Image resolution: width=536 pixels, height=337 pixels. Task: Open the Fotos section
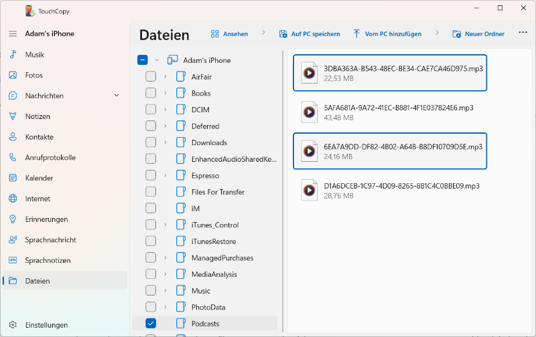(x=34, y=76)
